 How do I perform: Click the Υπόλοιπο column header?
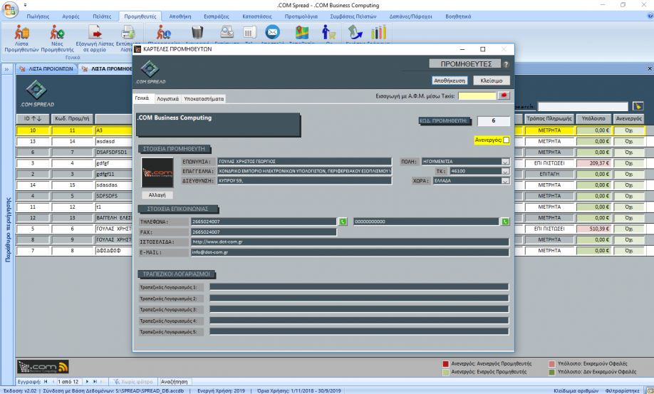pos(593,118)
